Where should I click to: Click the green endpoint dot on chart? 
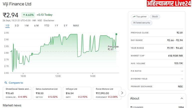[116, 34]
